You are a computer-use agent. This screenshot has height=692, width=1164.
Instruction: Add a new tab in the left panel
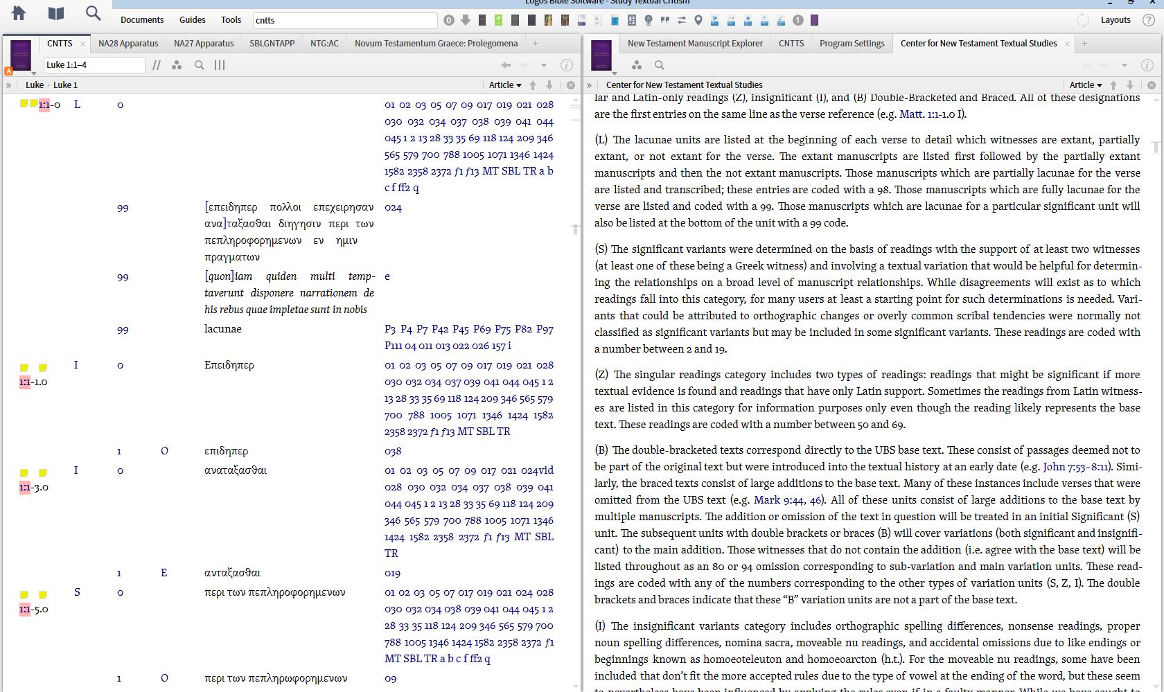coord(535,44)
